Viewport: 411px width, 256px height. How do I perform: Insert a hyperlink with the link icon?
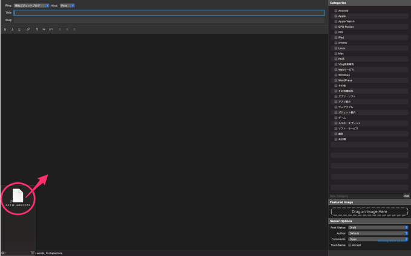28,29
